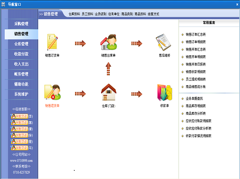Click the QQ chat button for 马
Viewport: 240px width, 179px height.
19,148
